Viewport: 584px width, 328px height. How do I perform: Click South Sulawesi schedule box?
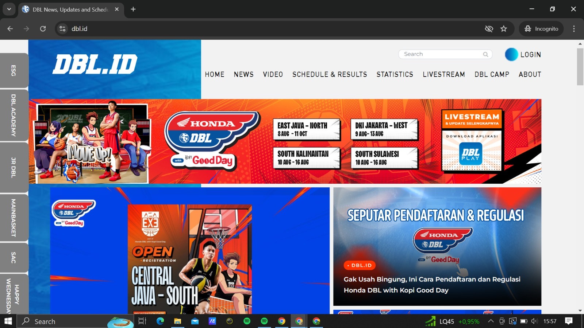pyautogui.click(x=384, y=158)
